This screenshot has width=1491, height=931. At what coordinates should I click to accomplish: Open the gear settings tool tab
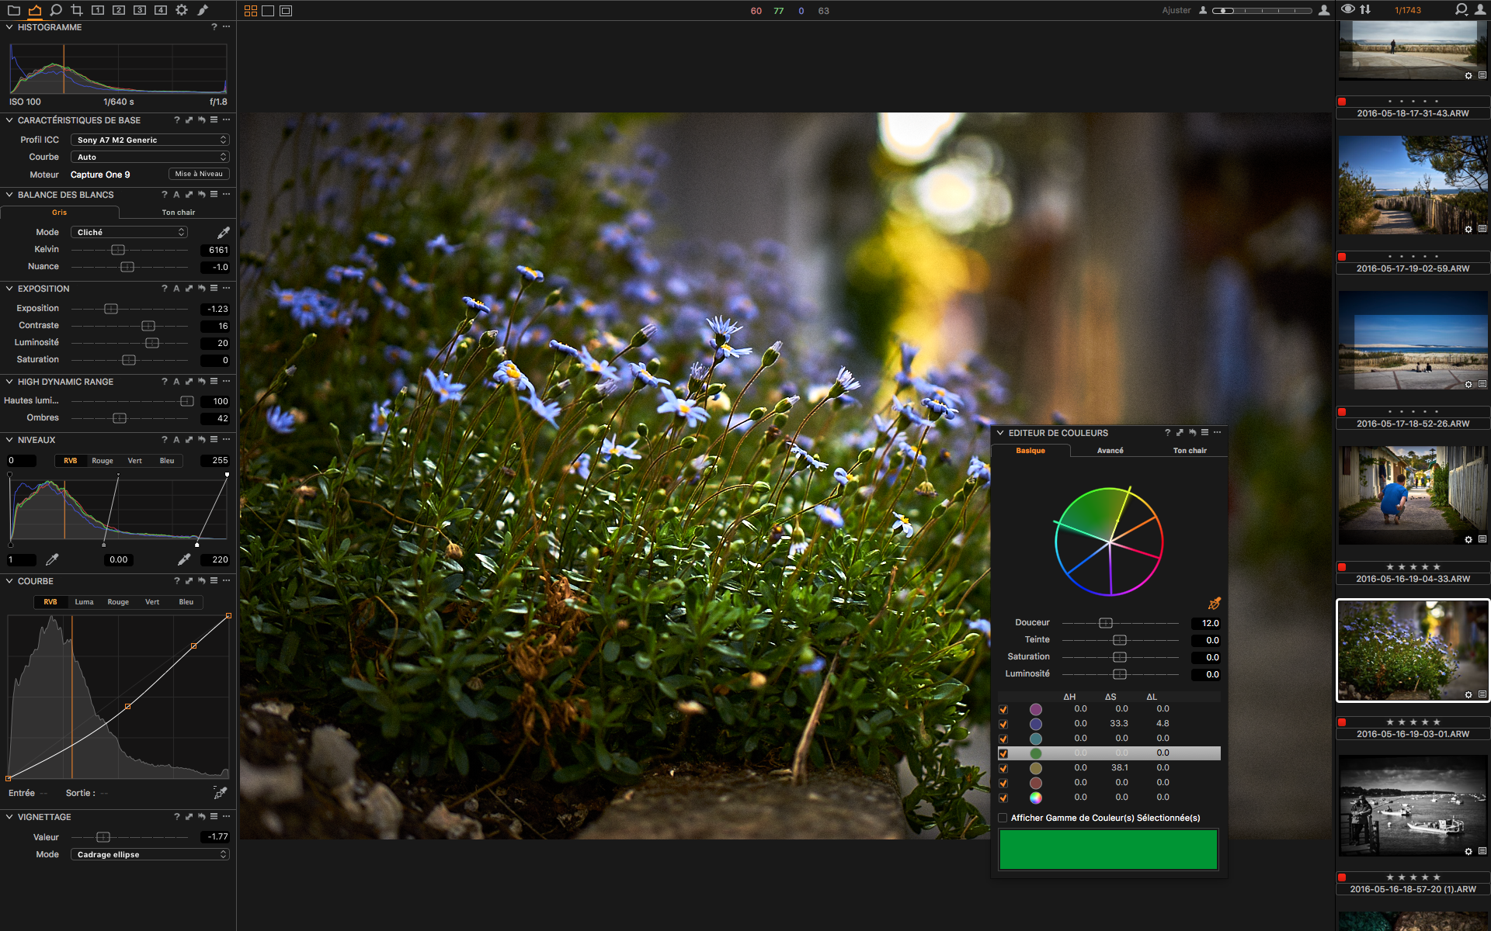pyautogui.click(x=182, y=10)
